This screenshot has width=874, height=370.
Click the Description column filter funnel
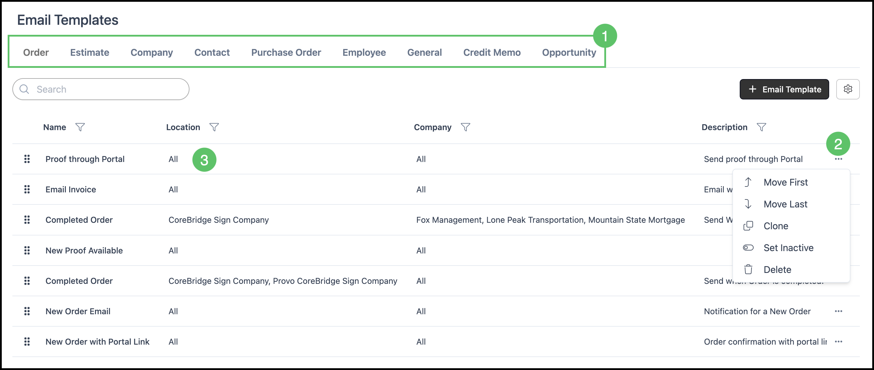click(761, 127)
